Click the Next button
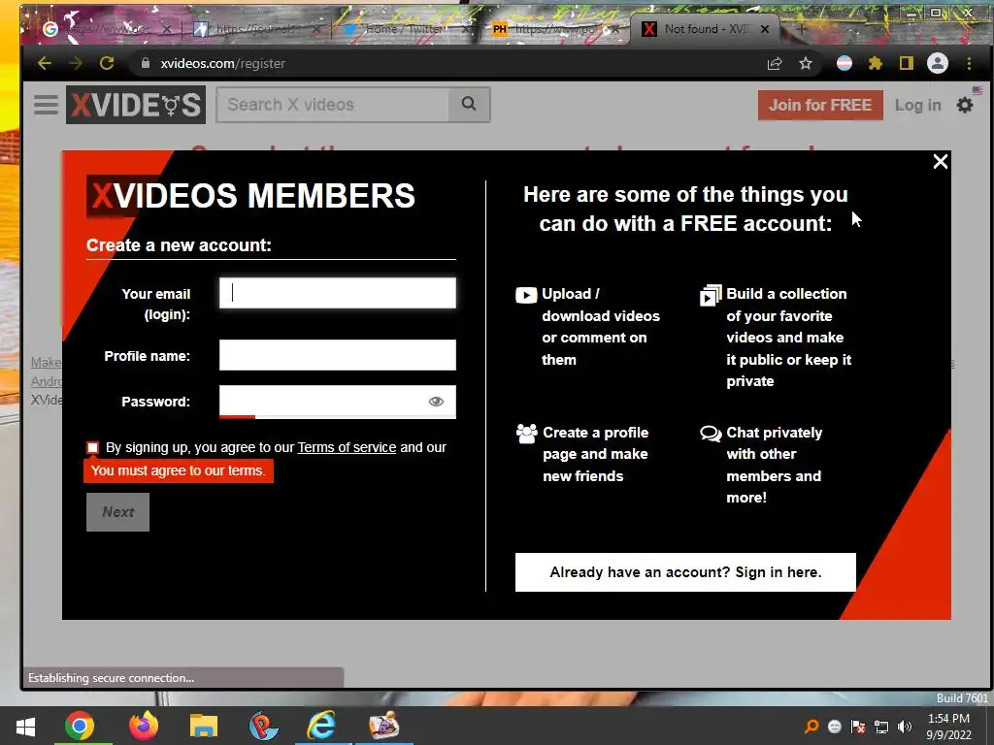 (x=117, y=512)
